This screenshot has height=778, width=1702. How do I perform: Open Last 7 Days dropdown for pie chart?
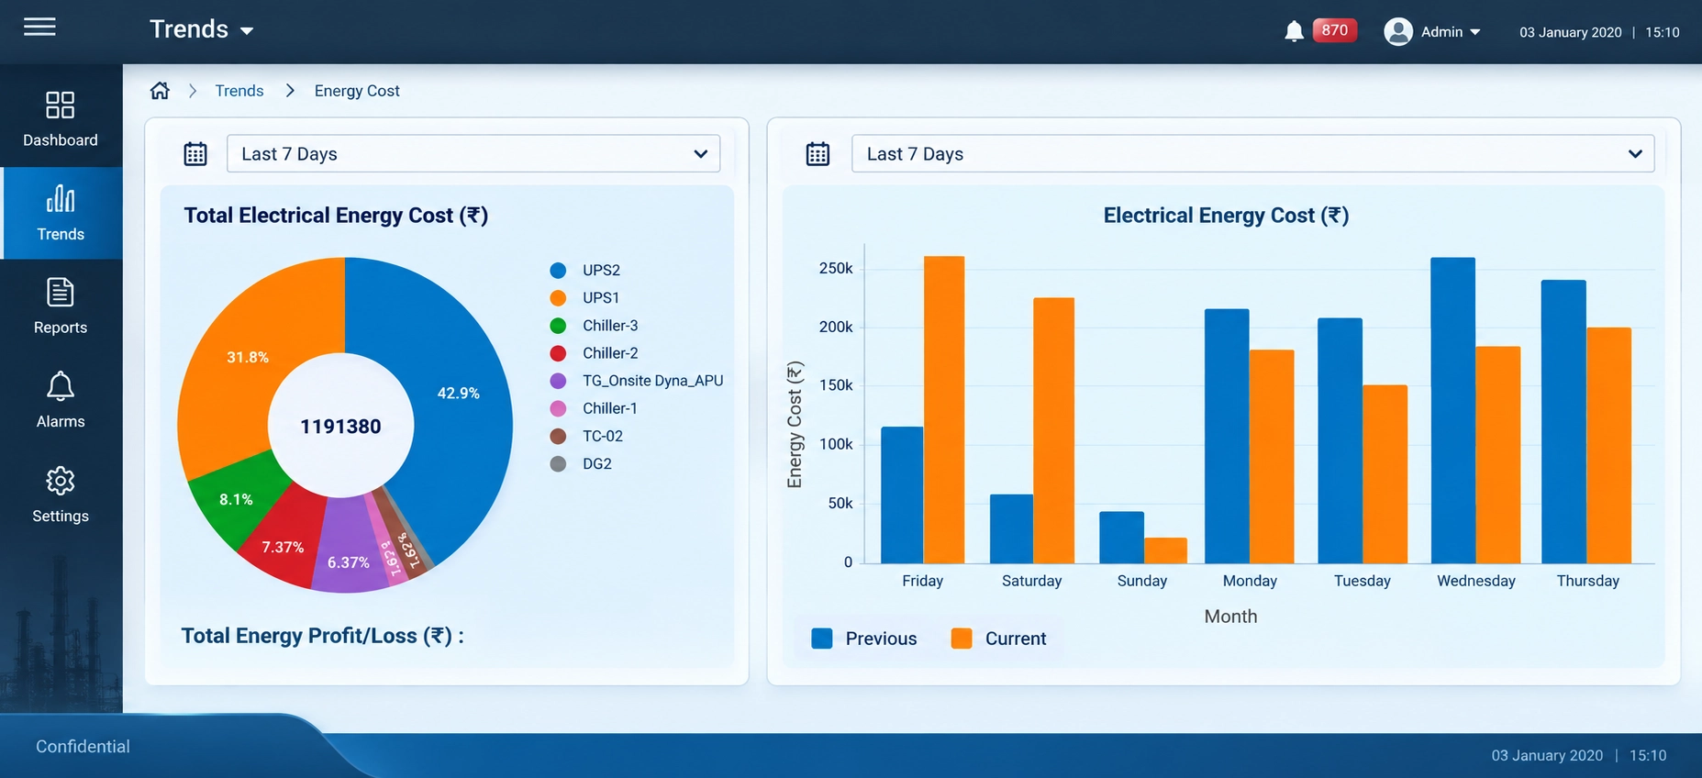click(473, 153)
